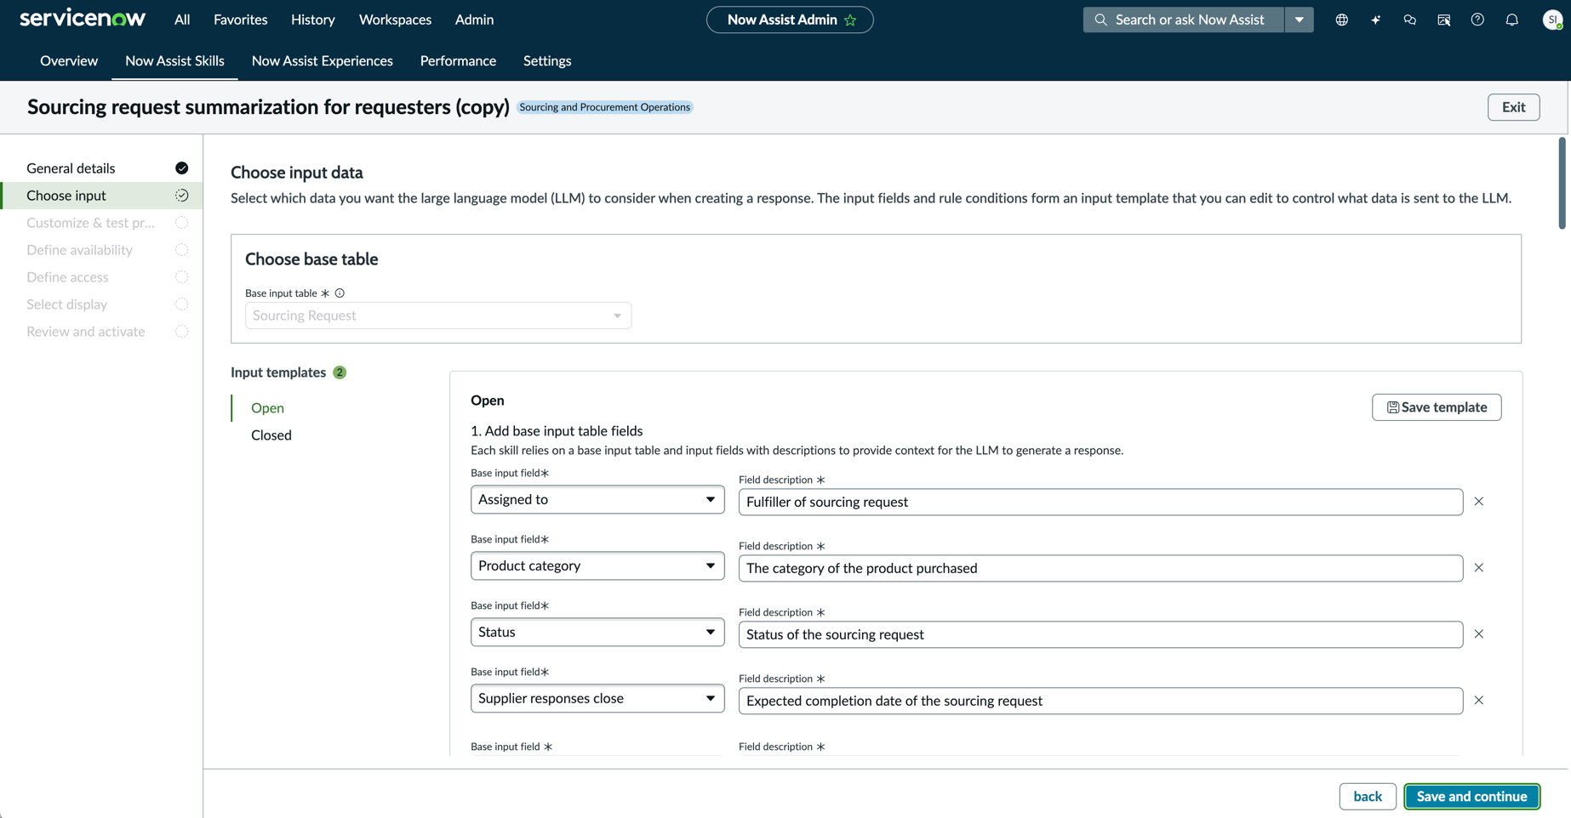Screen dimensions: 1571x818
Task: Open the guided tour image-cursor icon
Action: (1444, 20)
